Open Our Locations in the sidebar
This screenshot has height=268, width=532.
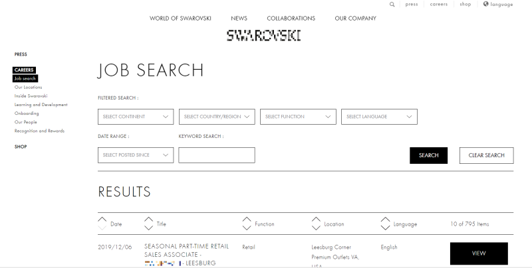point(28,87)
